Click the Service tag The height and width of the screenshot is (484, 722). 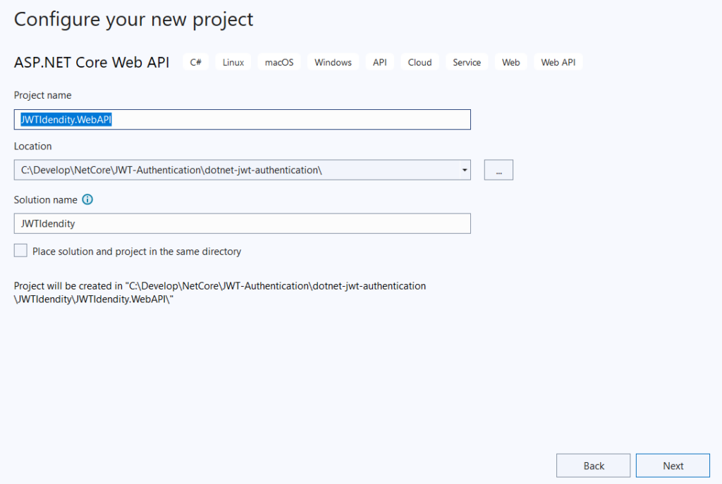pyautogui.click(x=467, y=62)
